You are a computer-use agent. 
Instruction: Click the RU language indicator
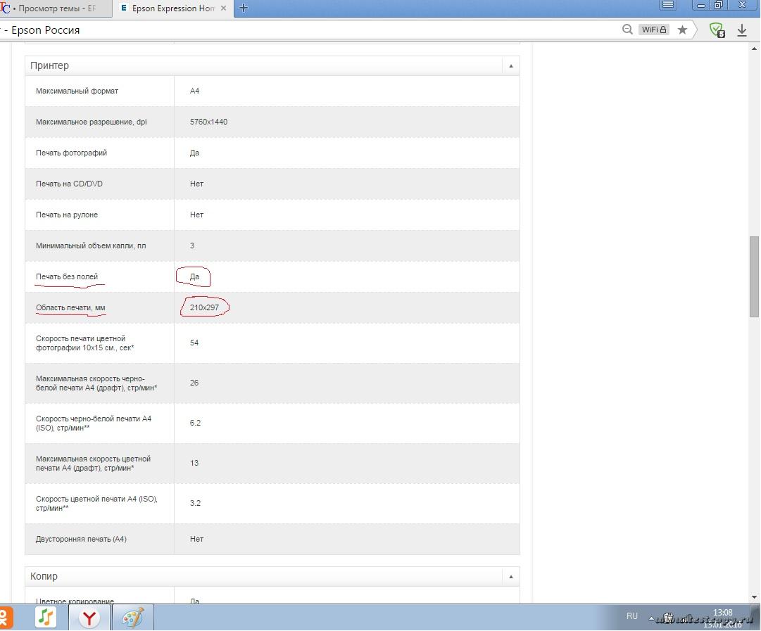coord(631,616)
